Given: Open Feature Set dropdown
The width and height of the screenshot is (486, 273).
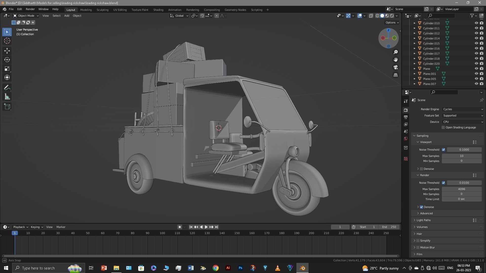Looking at the screenshot, I should (x=463, y=116).
